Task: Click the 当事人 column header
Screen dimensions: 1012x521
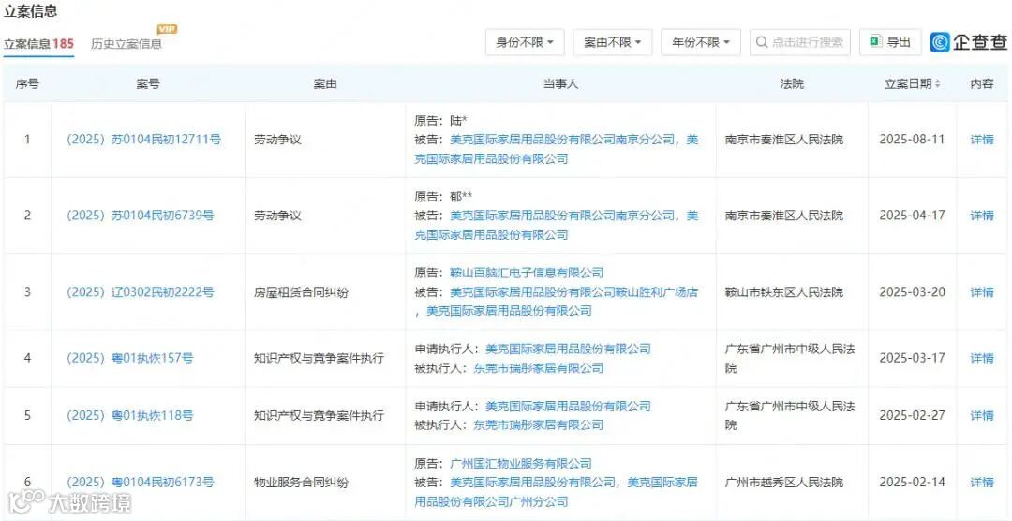Action: click(x=560, y=84)
